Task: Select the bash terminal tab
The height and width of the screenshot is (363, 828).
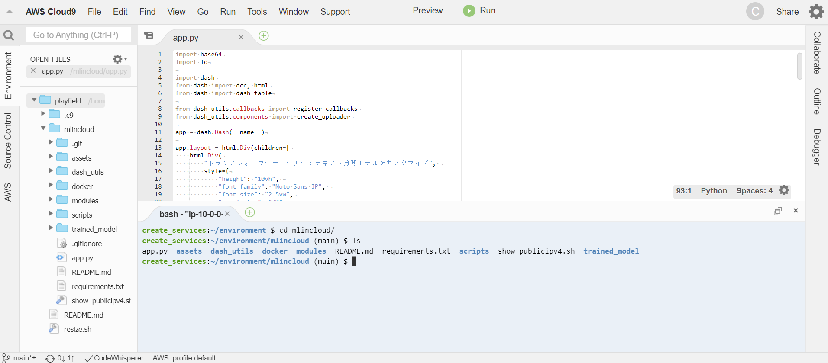Action: (191, 214)
